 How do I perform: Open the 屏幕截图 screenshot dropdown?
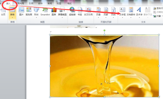(62, 18)
